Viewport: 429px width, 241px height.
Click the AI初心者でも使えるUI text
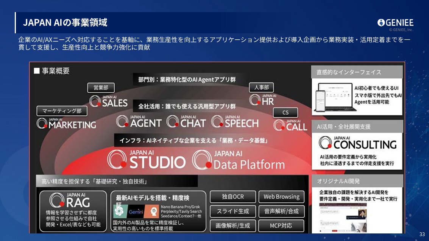[x=376, y=88]
